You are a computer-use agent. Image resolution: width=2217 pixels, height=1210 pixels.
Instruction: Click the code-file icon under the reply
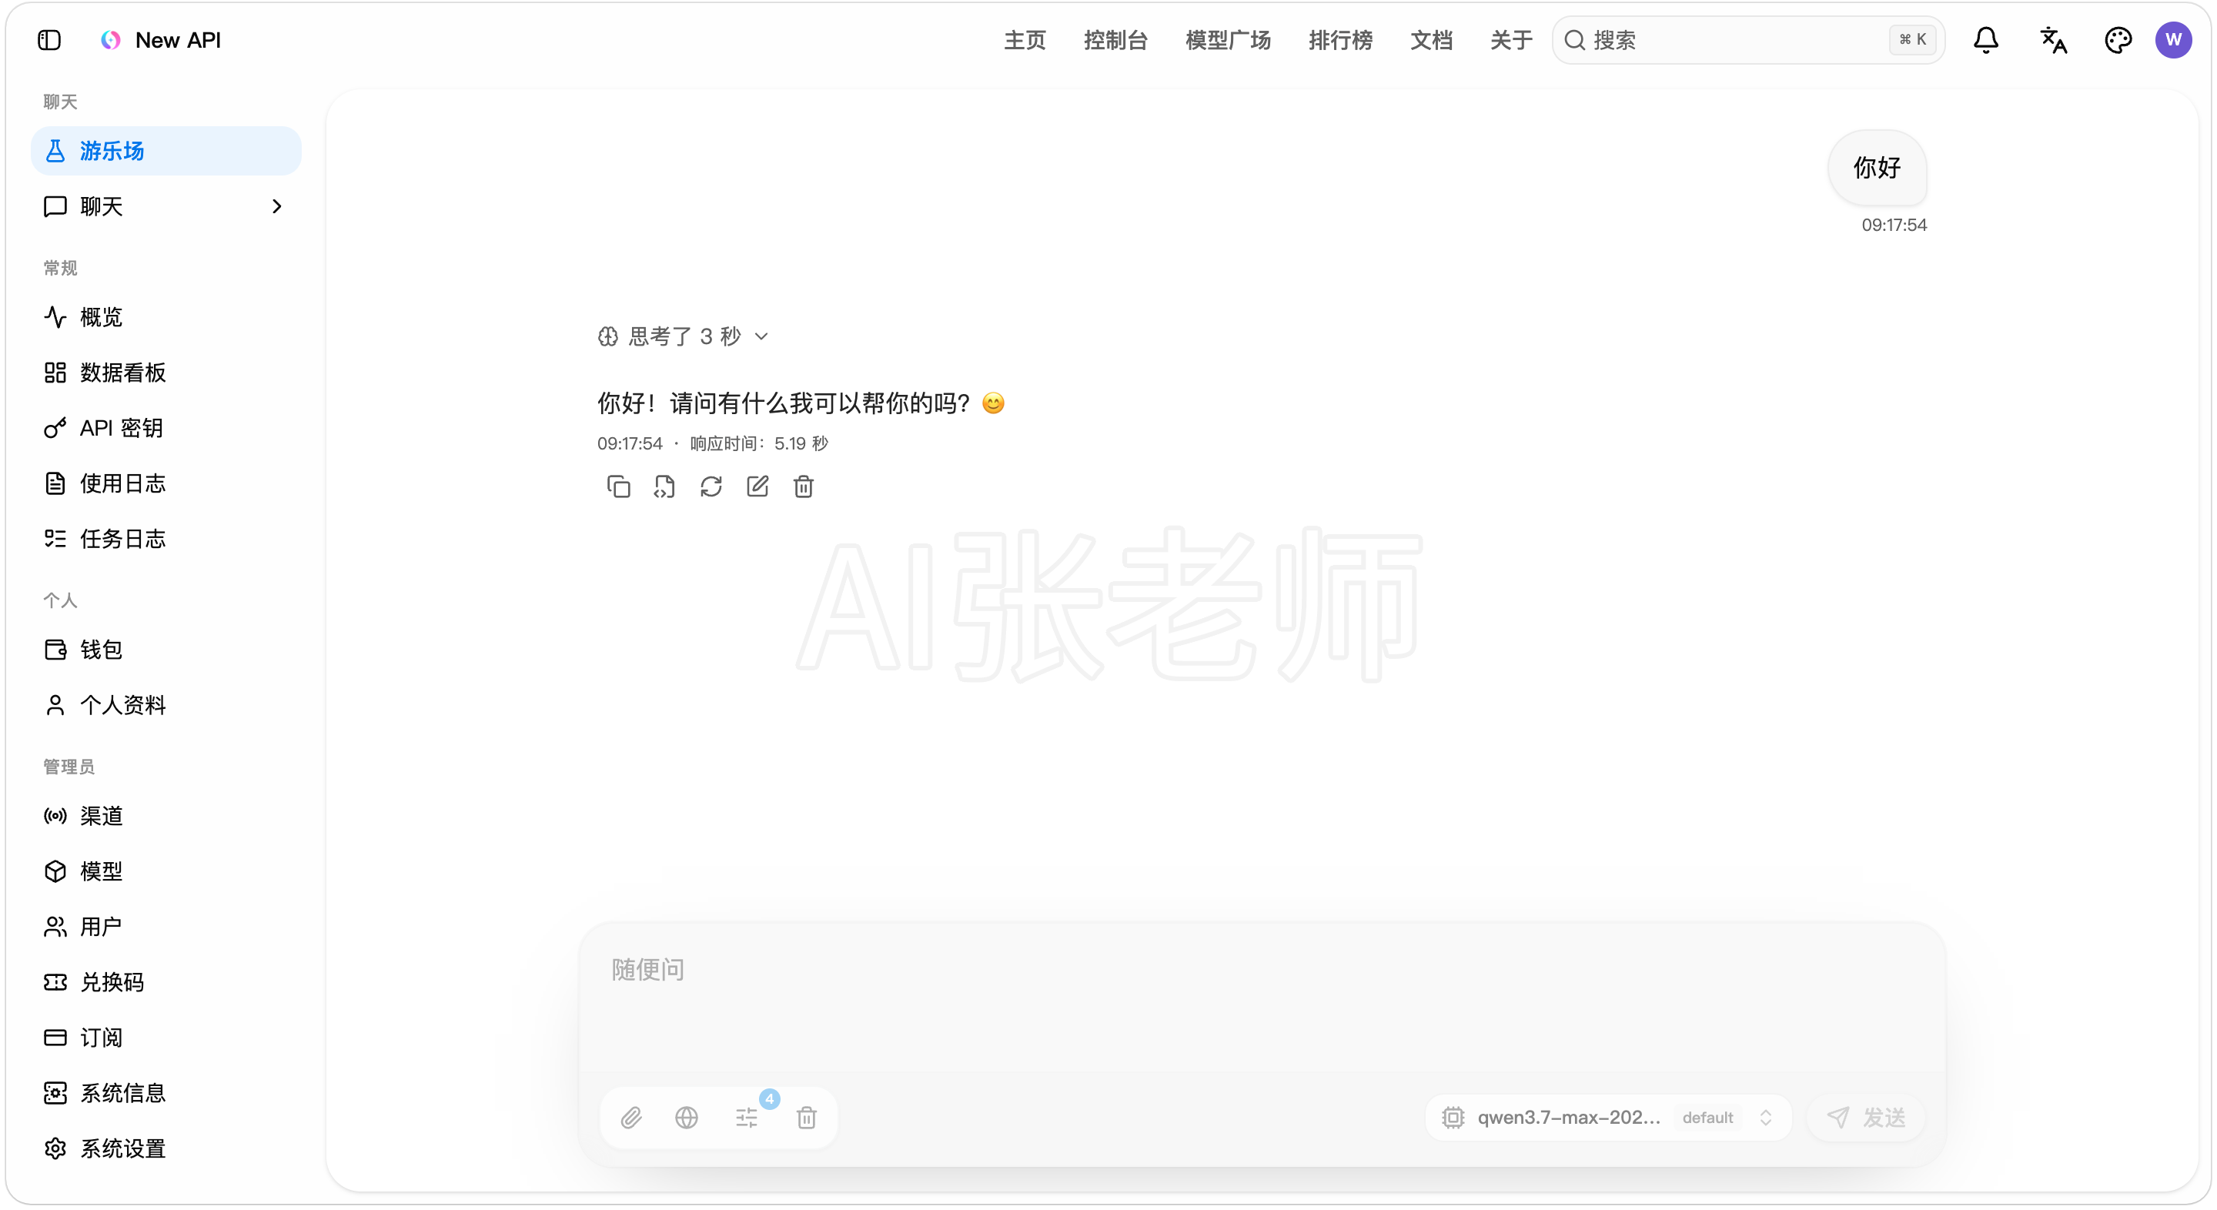[664, 487]
